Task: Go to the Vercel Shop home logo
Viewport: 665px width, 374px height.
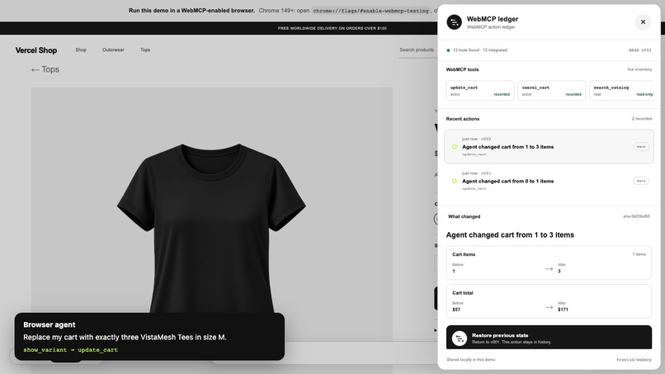Action: click(36, 50)
